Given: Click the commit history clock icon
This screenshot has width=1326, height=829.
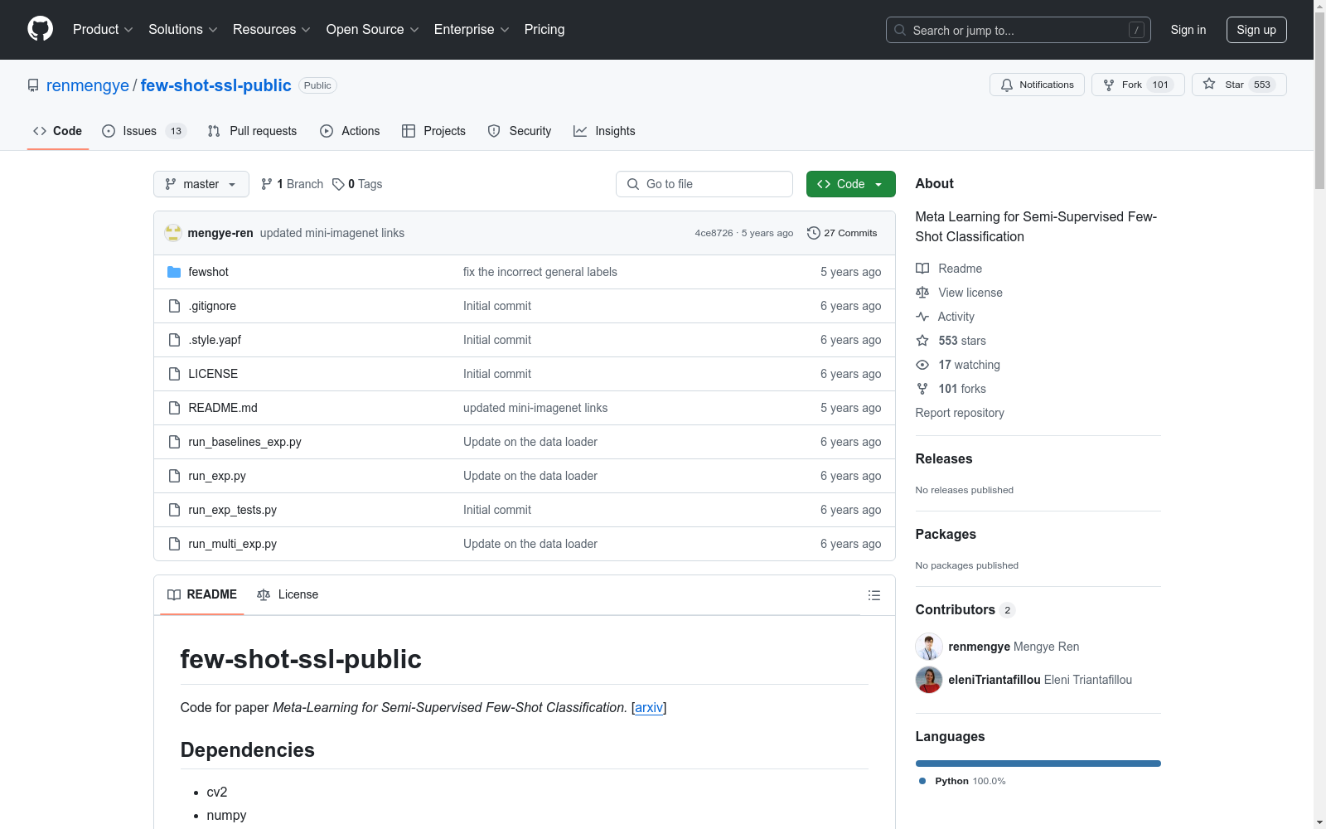Looking at the screenshot, I should pos(814,233).
